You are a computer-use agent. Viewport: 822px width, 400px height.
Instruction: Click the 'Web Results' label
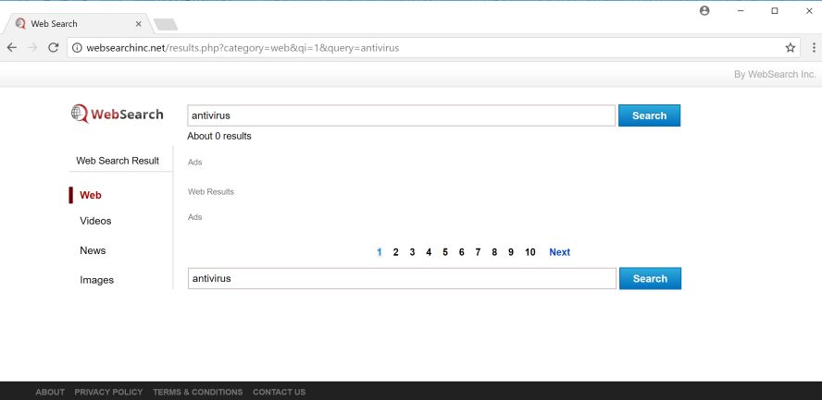point(211,192)
